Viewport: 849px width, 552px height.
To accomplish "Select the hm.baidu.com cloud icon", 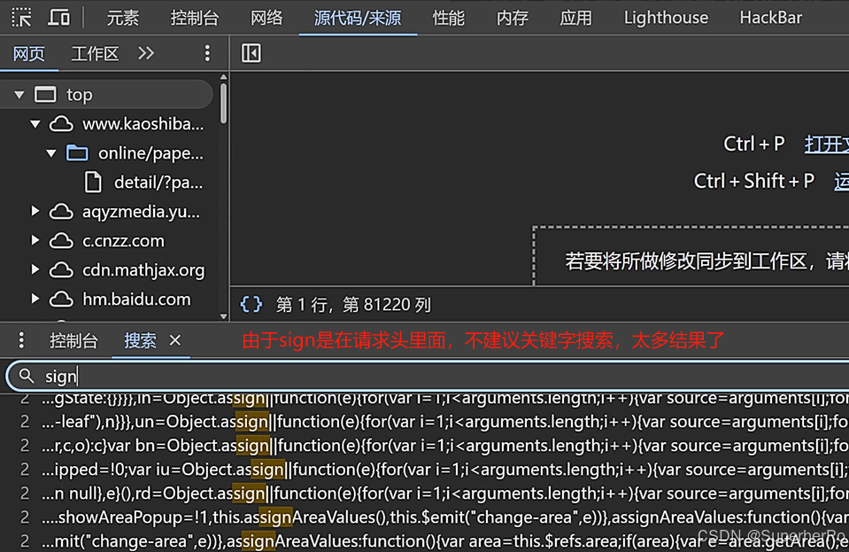I will (x=61, y=299).
